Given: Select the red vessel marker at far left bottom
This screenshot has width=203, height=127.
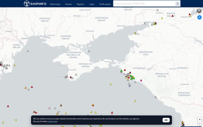Looking at the screenshot, I should point(8,106).
